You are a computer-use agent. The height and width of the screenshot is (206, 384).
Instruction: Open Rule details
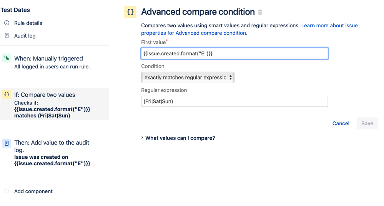click(28, 23)
